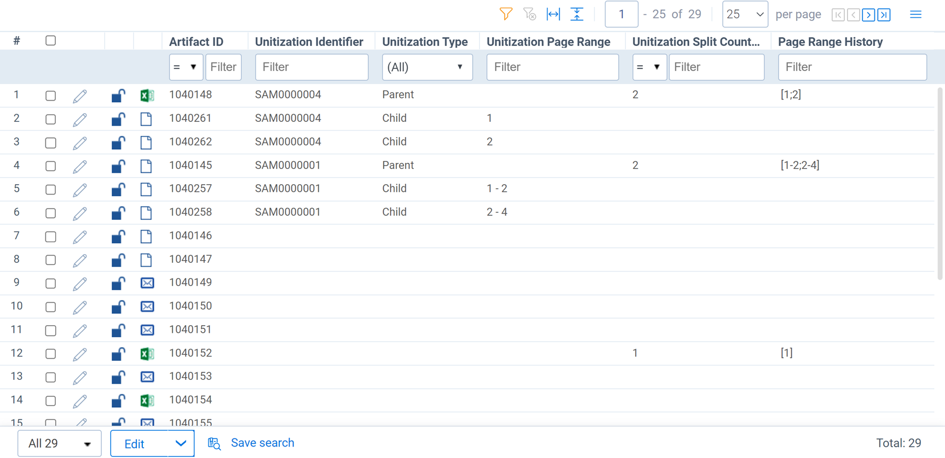Open the email icon for artifact 1040150

[x=147, y=307]
